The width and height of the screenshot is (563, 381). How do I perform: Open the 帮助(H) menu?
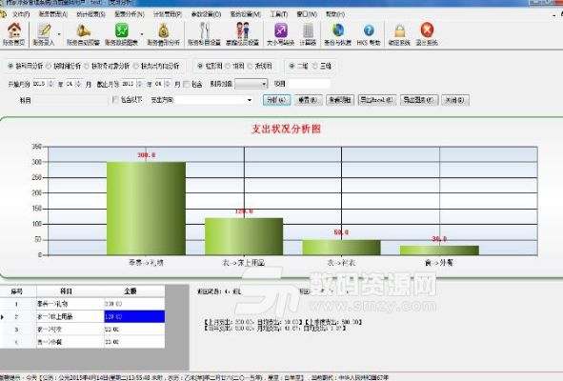335,14
